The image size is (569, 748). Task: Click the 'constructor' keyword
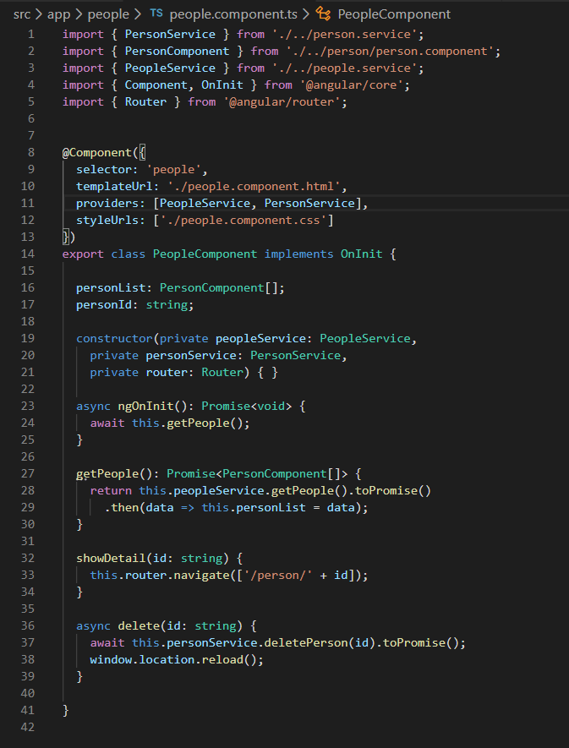pos(115,339)
